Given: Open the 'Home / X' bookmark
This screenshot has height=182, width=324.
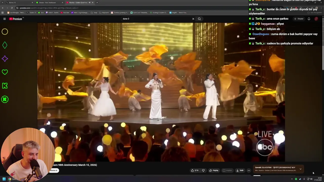Looking at the screenshot, I should click(x=32, y=12).
